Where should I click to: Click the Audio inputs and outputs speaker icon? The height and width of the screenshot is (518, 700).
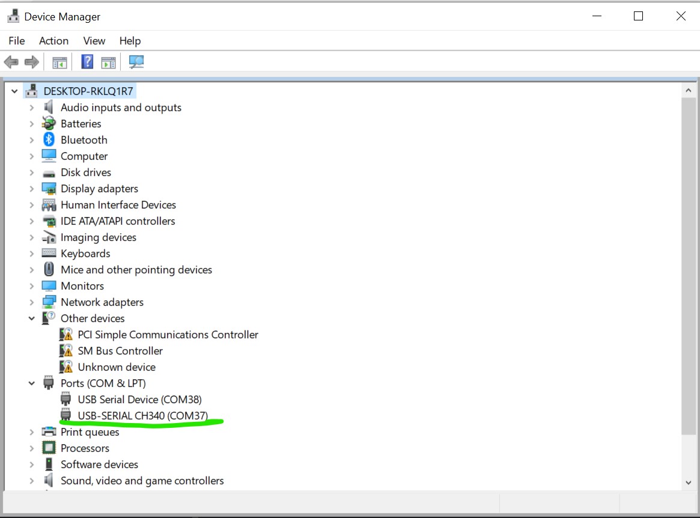(x=49, y=107)
